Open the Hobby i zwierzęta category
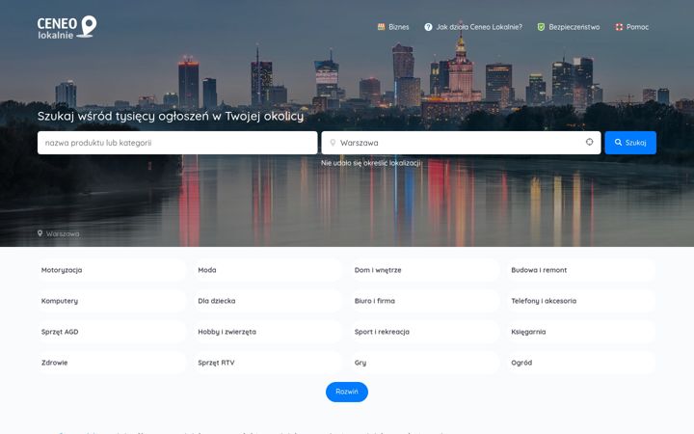694x434 pixels. coord(269,332)
